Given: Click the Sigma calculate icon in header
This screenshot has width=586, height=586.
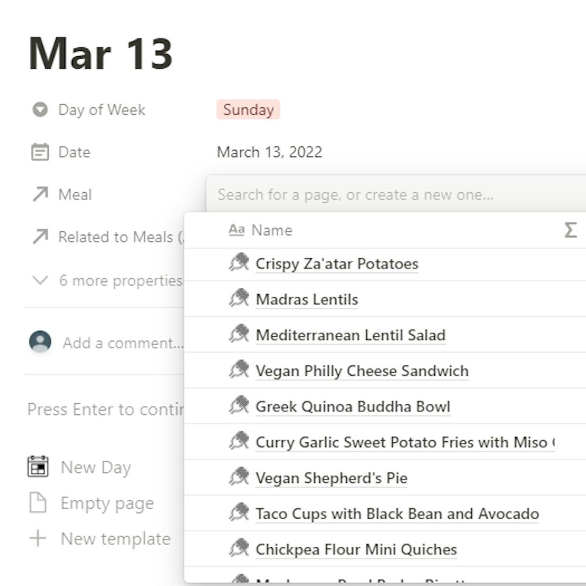Looking at the screenshot, I should coord(570,230).
